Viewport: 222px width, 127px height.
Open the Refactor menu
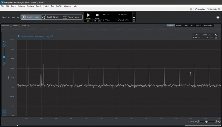click(22, 6)
